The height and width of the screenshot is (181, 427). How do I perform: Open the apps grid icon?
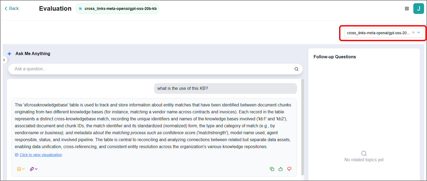coord(407,9)
